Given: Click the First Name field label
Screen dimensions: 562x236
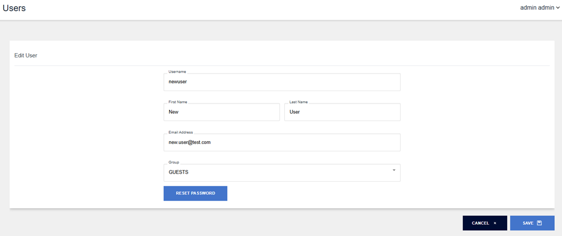Looking at the screenshot, I should coord(178,102).
